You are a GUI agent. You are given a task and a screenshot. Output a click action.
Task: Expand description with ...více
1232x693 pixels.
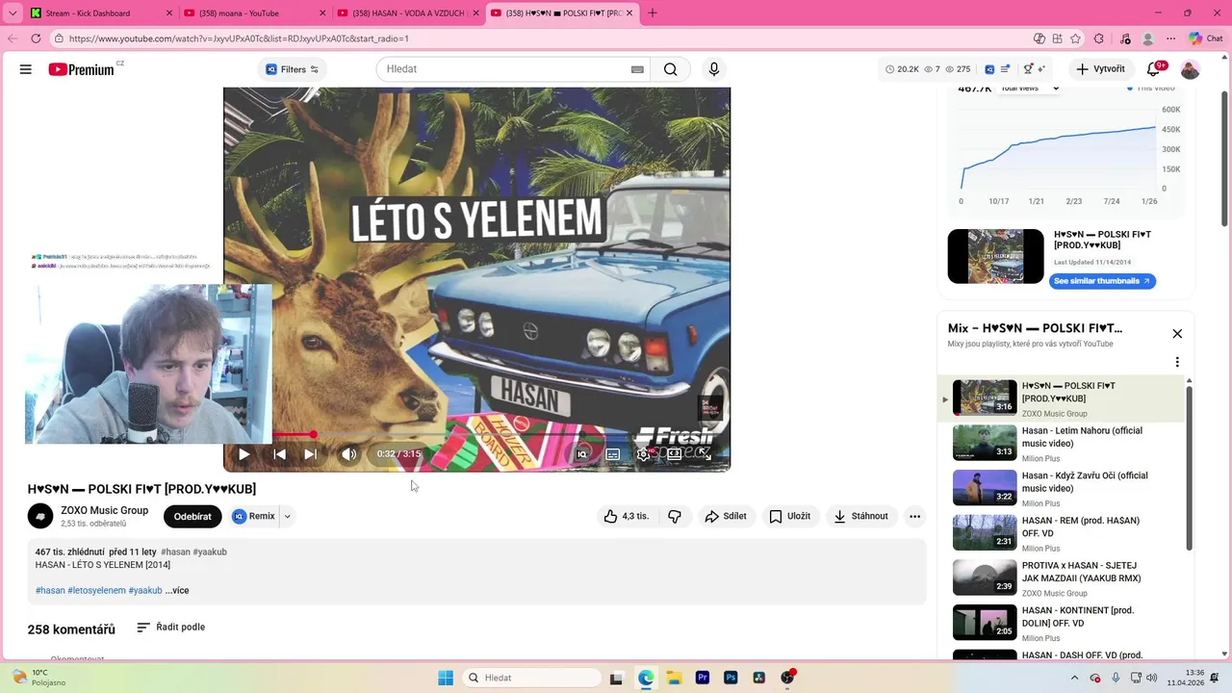[177, 590]
